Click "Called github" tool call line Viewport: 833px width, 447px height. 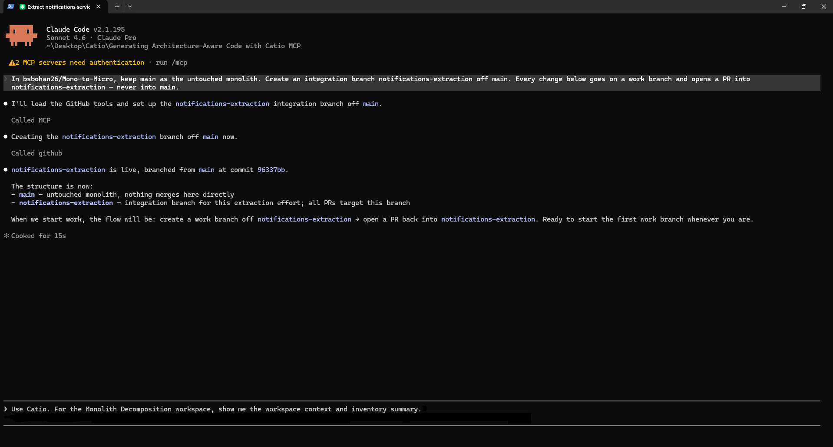[x=36, y=153]
